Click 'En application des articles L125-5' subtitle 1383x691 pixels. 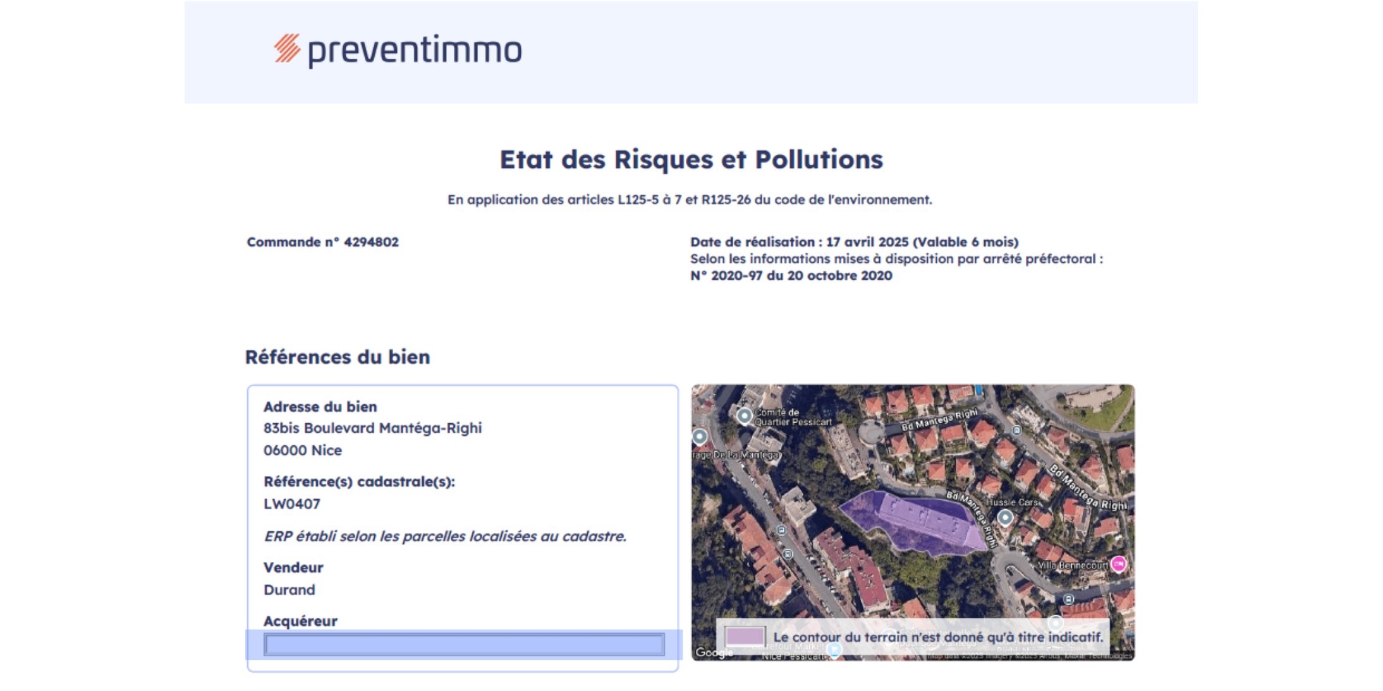point(690,200)
